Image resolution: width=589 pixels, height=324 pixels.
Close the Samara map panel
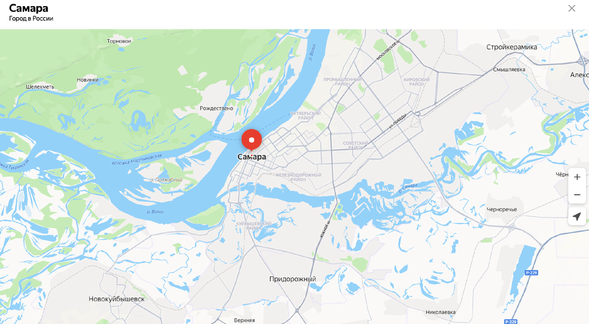[572, 8]
